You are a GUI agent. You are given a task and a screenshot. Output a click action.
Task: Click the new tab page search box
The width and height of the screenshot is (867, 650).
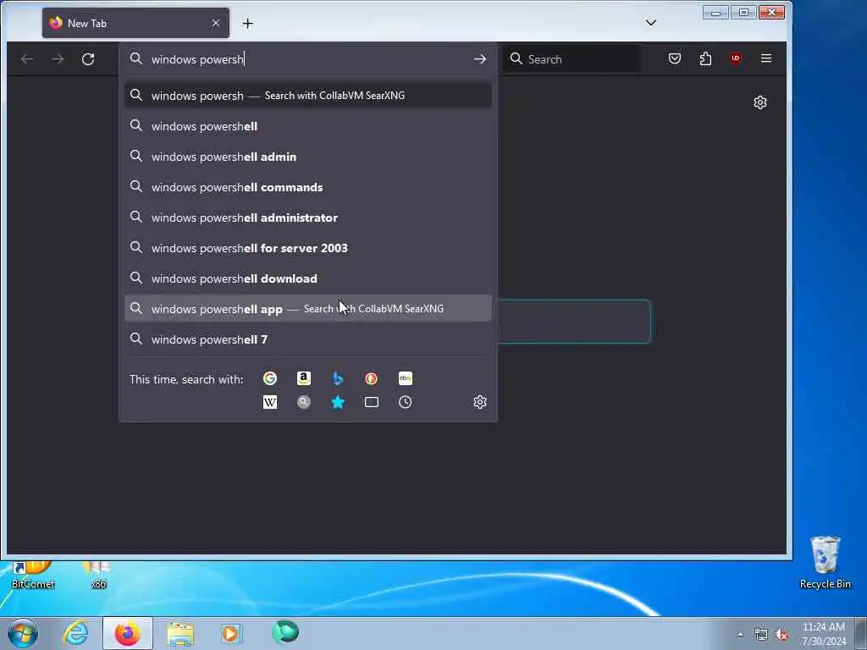click(574, 322)
